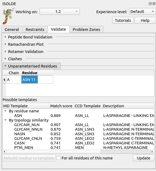The image size is (156, 171).
Task: Click the Help button
Action: 145,20
